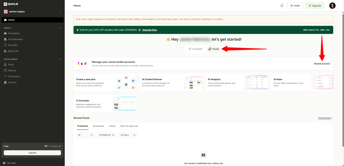The image size is (344, 166).
Task: Click the Home page title
Action: (77, 6)
